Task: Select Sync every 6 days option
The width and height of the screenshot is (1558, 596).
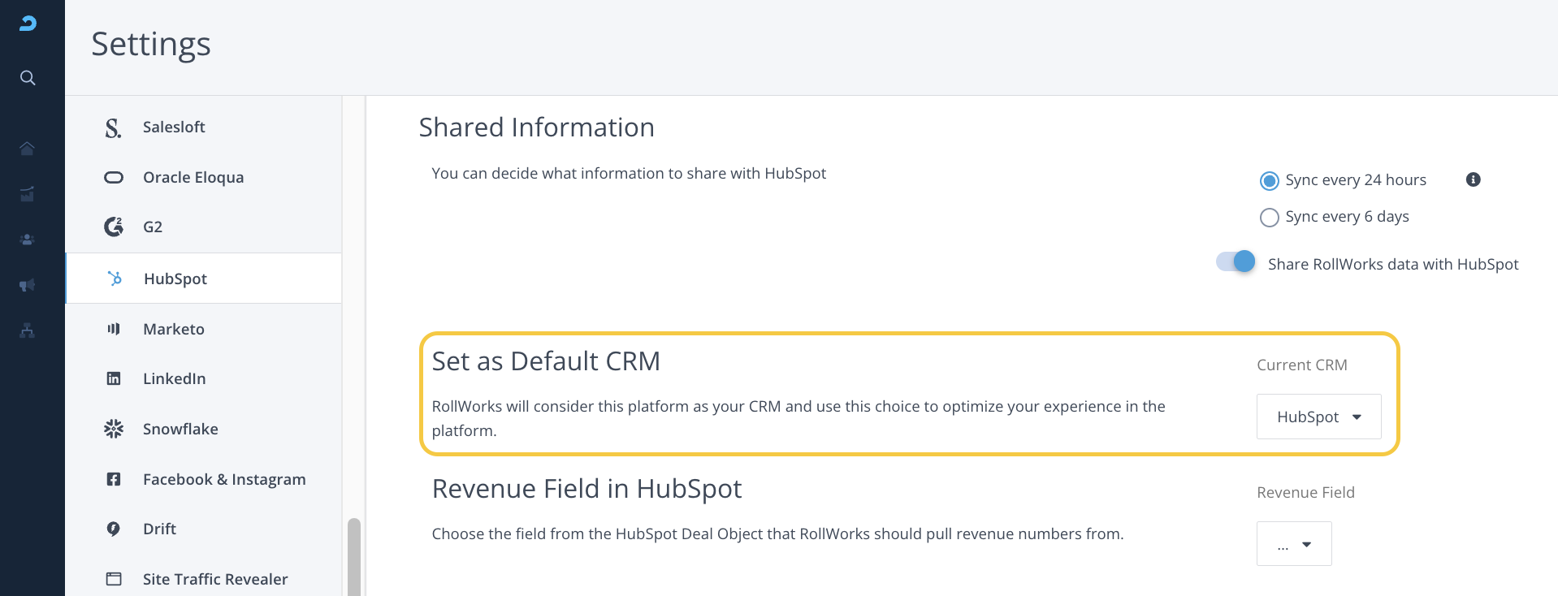Action: pyautogui.click(x=1269, y=218)
